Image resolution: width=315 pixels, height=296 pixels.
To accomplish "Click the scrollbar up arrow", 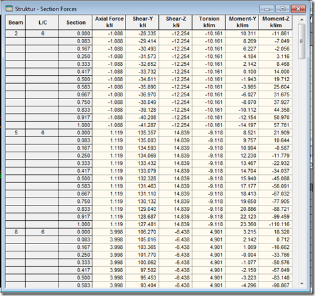I will 302,19.
